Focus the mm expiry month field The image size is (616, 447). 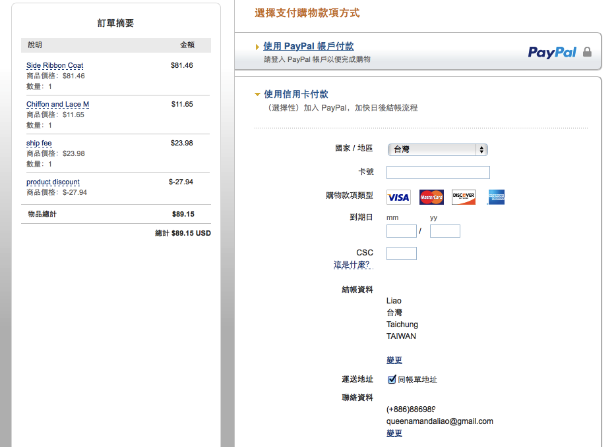coord(402,231)
